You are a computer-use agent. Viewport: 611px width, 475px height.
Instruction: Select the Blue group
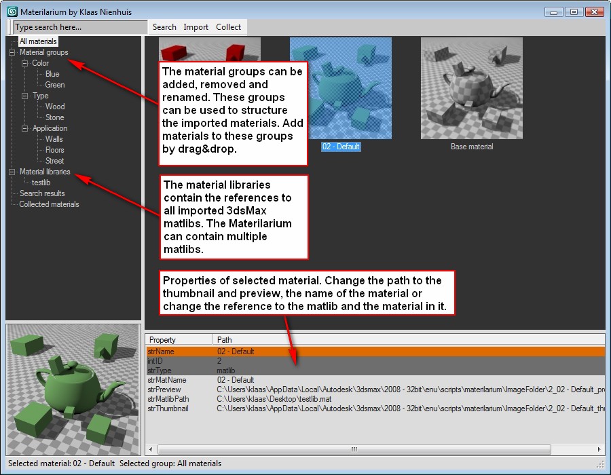[x=52, y=74]
